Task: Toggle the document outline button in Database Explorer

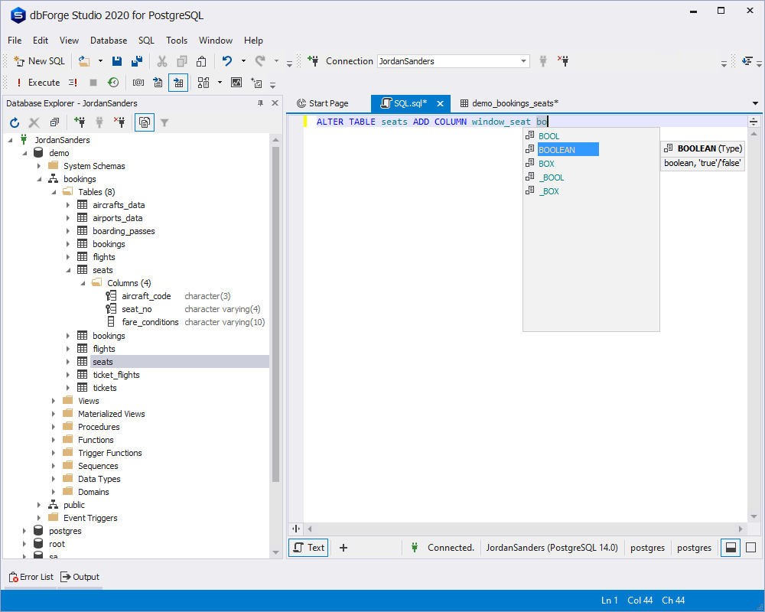Action: point(144,122)
